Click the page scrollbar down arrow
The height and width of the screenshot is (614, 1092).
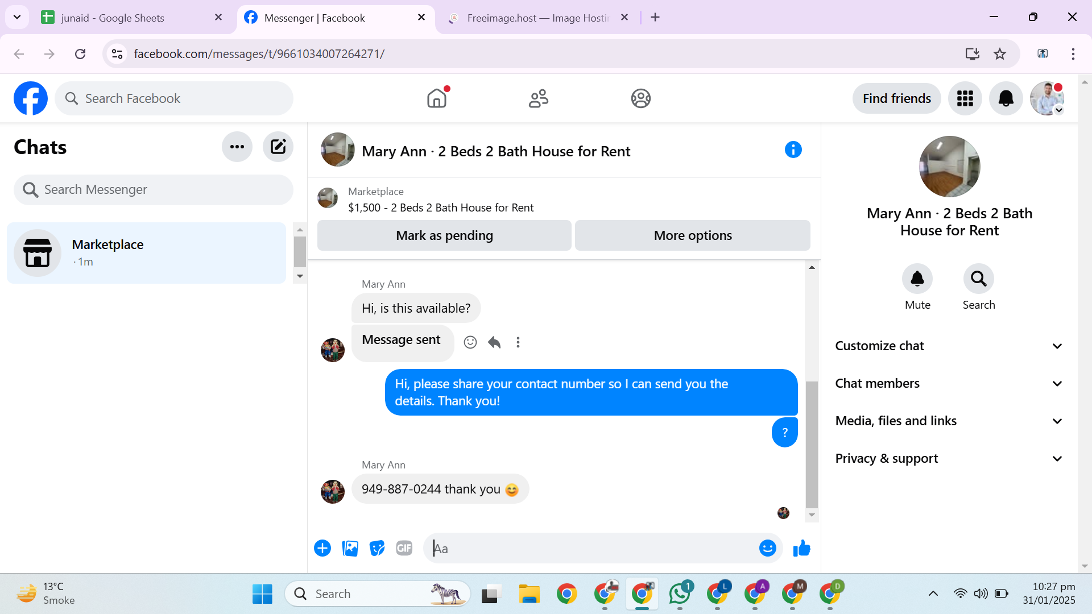click(x=1085, y=566)
